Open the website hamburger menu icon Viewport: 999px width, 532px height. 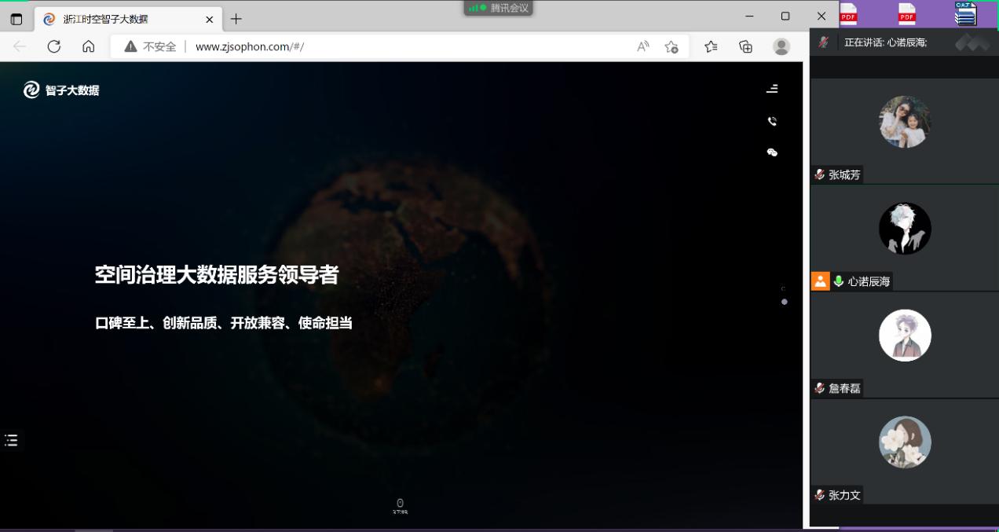point(772,89)
